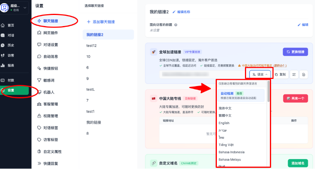
Task: Click 更换链接 change link button
Action: (x=295, y=52)
